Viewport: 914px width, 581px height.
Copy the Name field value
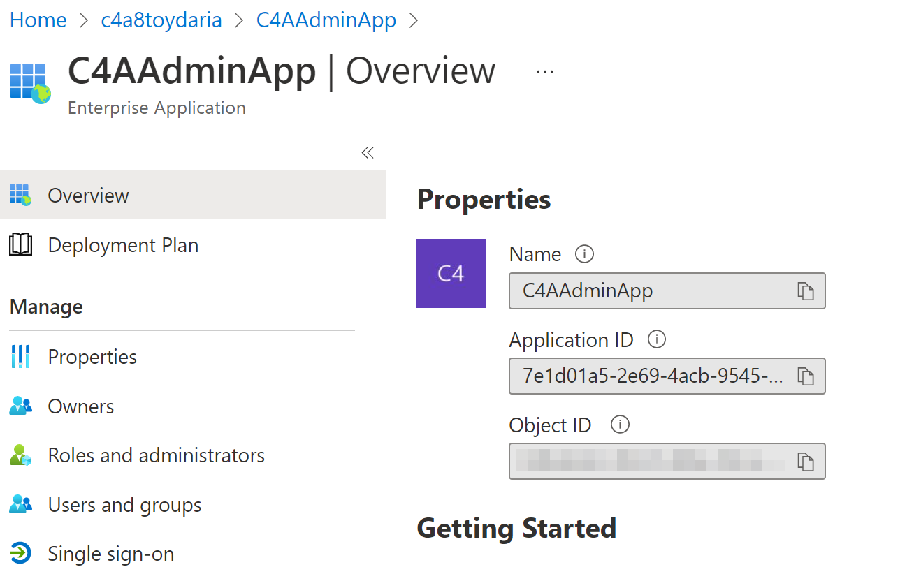click(806, 291)
